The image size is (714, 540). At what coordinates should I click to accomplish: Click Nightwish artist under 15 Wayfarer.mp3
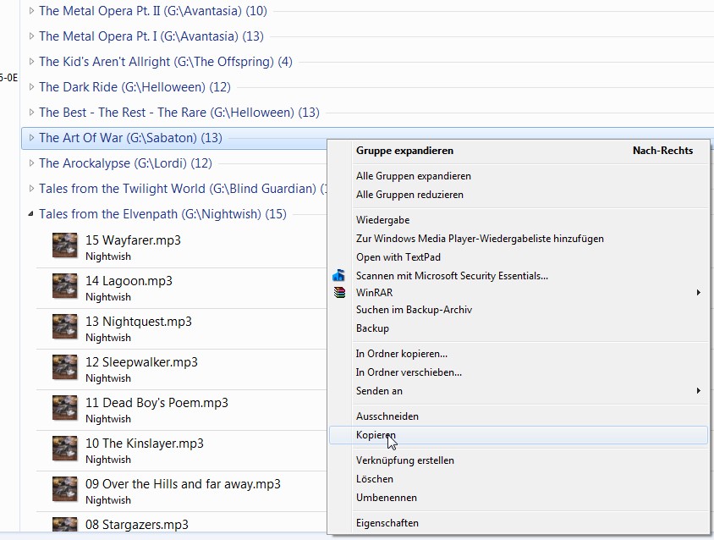point(108,256)
